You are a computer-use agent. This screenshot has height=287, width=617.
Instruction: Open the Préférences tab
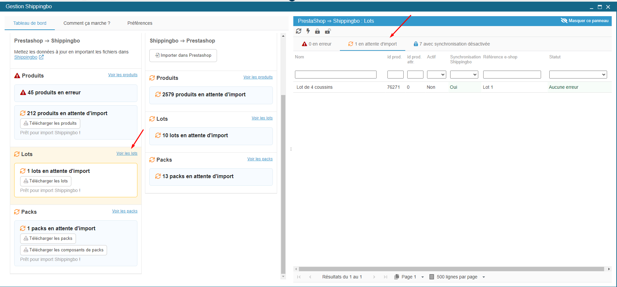140,23
